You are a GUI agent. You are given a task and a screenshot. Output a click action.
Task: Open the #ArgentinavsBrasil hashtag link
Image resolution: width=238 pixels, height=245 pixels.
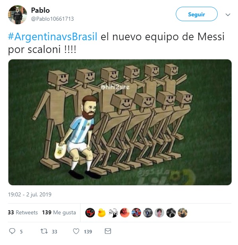(53, 37)
